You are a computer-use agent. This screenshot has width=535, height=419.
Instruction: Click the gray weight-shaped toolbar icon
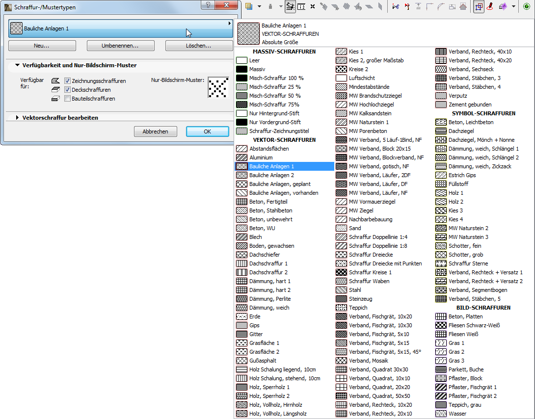[x=270, y=6]
